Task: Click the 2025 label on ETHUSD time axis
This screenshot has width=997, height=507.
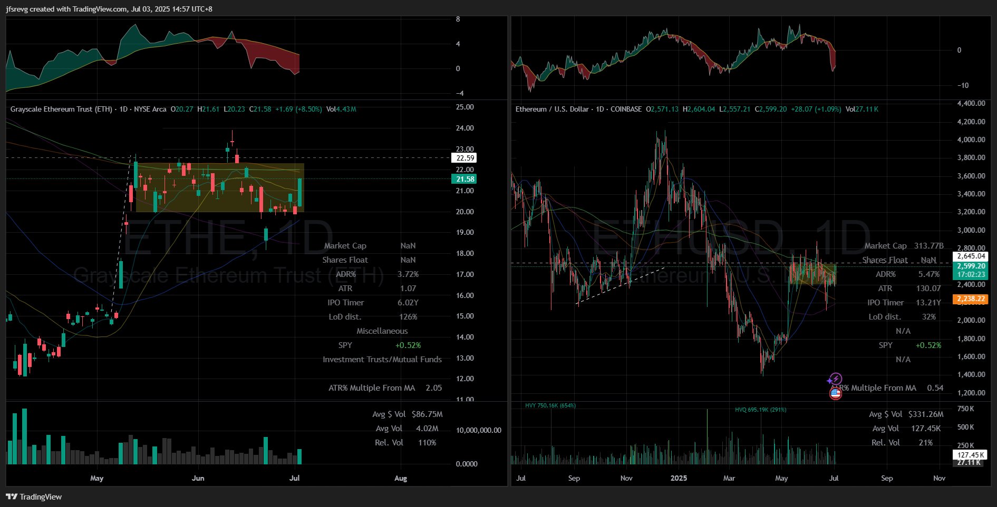Action: click(679, 478)
